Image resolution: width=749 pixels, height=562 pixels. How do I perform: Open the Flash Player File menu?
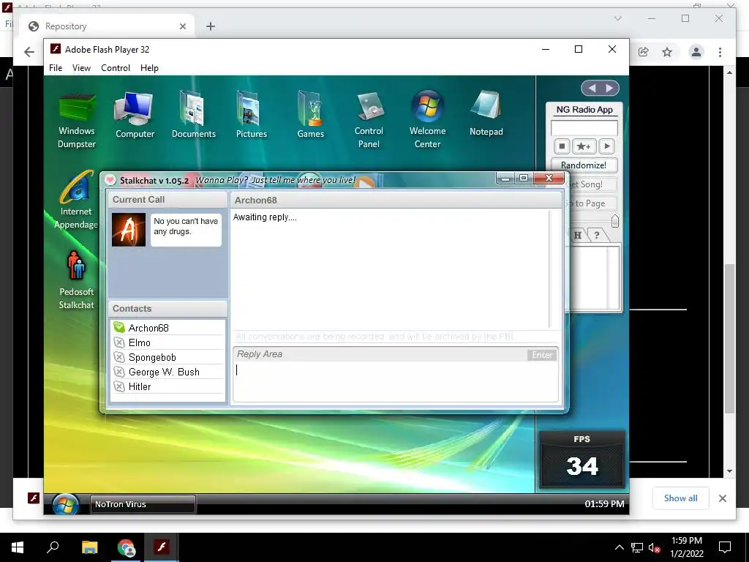pos(56,68)
